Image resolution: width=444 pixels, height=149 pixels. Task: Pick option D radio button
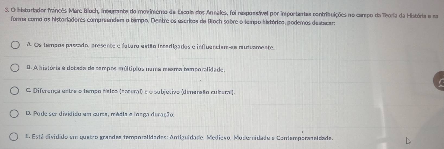click(15, 114)
